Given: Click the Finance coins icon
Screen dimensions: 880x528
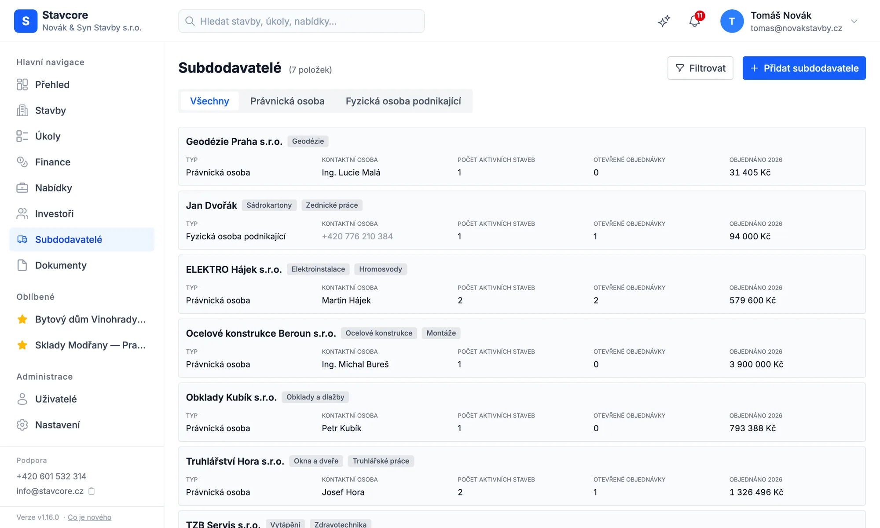Looking at the screenshot, I should pyautogui.click(x=22, y=162).
